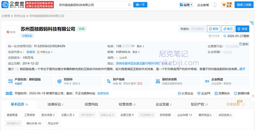Viewport: 255px width, 131px height.
Task: Click the 企业年报 12 sub-tab
Action: click(185, 115)
